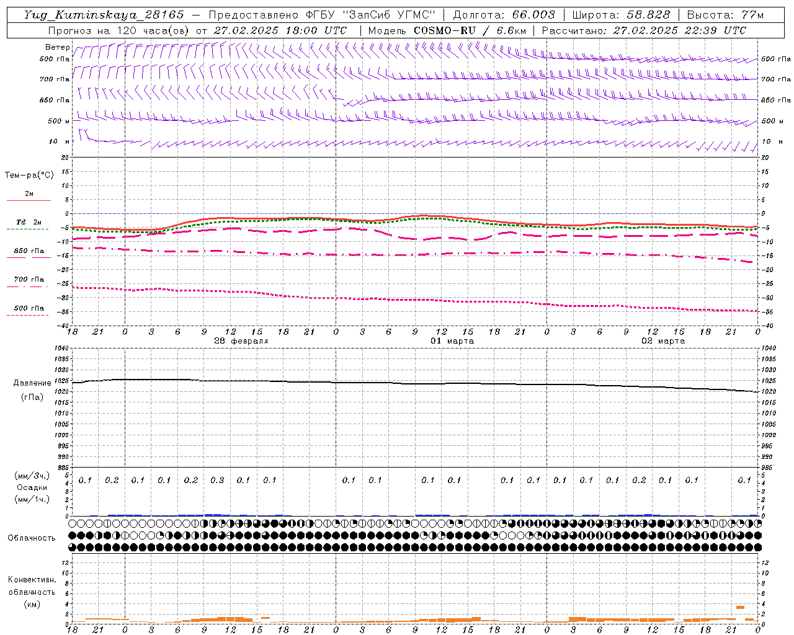Click the -40 tick on left temperature axis
The width and height of the screenshot is (794, 635).
click(64, 326)
